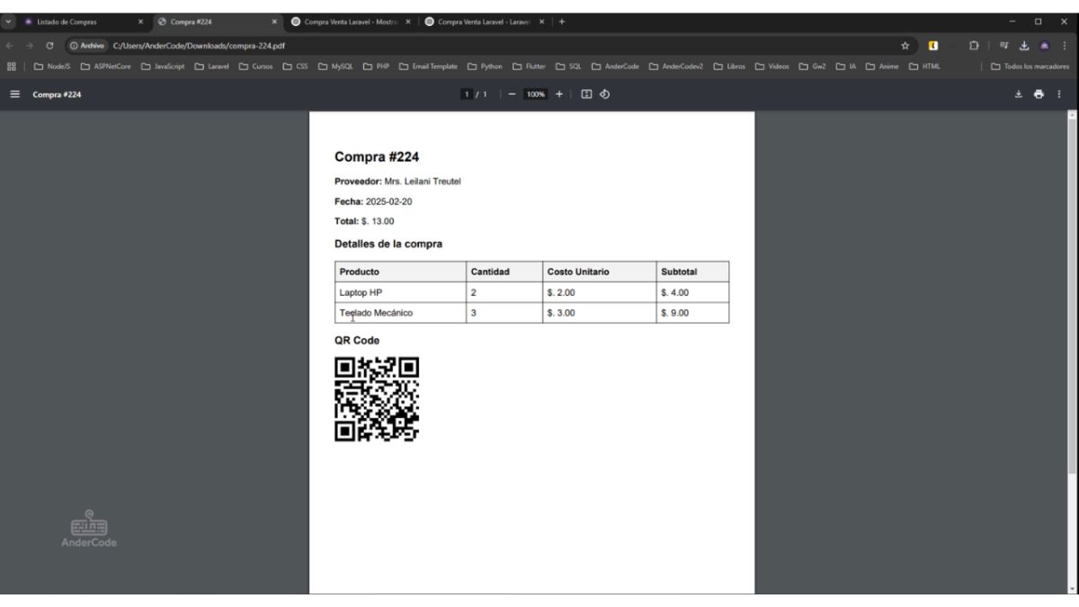1079x607 pixels.
Task: Bookmark this page with star icon
Action: [x=905, y=46]
